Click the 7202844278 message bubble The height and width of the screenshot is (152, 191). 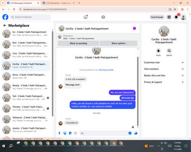[71, 123]
